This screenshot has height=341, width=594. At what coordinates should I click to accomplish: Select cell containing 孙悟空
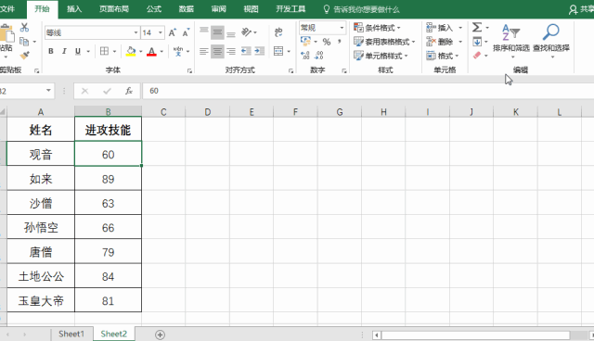click(41, 228)
